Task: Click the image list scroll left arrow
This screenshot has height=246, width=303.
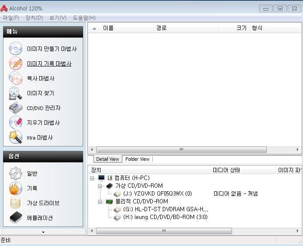Action: pyautogui.click(x=92, y=150)
